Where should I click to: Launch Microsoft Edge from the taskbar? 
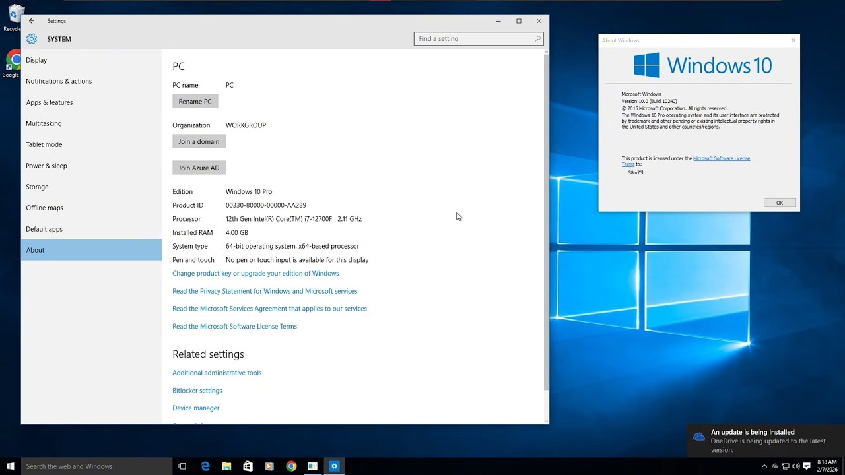click(205, 466)
